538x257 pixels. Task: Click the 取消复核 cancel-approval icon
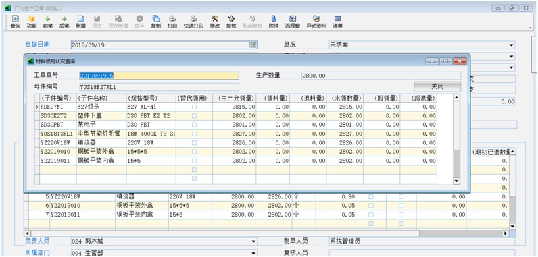[253, 22]
